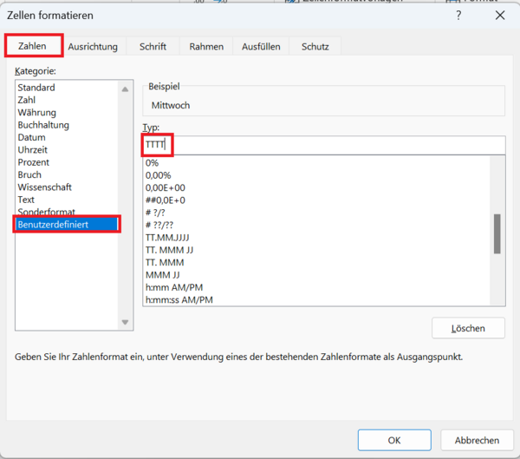Open the help question mark icon
This screenshot has width=520, height=459.
coord(458,16)
